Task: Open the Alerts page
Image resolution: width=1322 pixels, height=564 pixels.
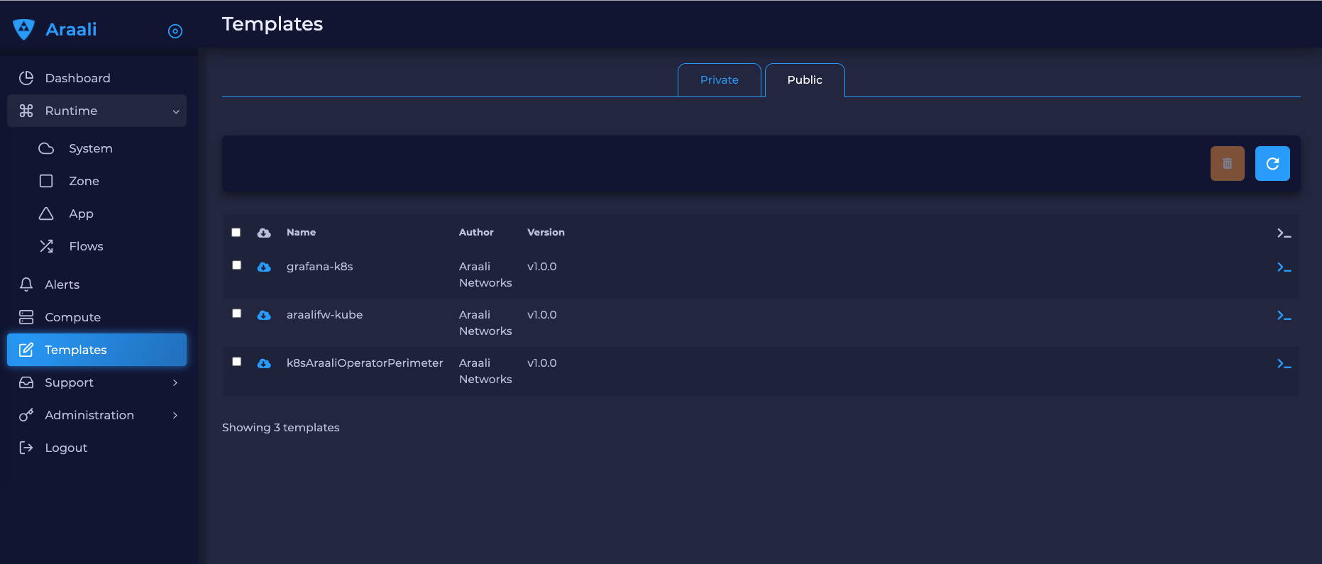Action: tap(62, 284)
